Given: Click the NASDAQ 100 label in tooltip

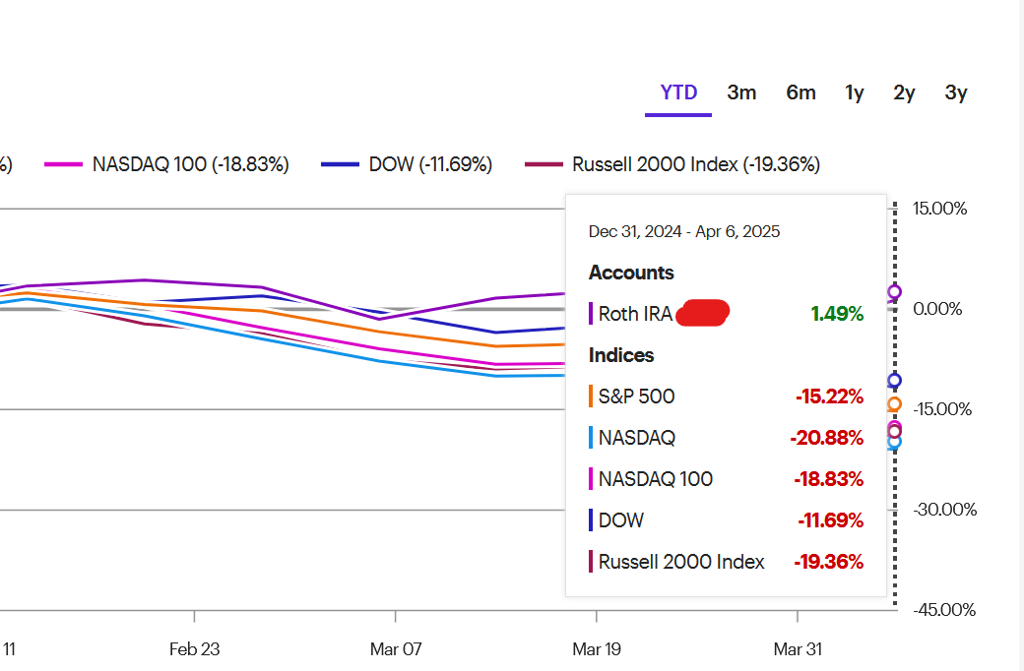Looking at the screenshot, I should click(x=656, y=479).
